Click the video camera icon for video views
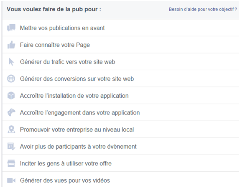240x188 pixels. click(x=11, y=180)
